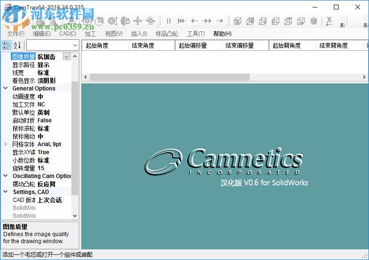Viewport: 369px width, 260px height.
Task: Select the 着色显示 淡阴影 row
Action: click(41, 81)
